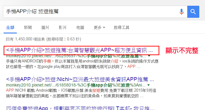Image resolution: width=205 pixels, height=110 pixels.
Task: Open the Nichi 亞洲最大旅遊美食資訊APP result link
Action: tap(80, 80)
